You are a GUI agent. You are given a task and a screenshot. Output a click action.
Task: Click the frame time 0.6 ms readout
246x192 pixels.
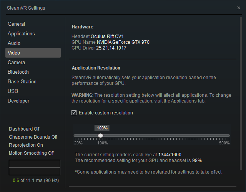pos(16,180)
